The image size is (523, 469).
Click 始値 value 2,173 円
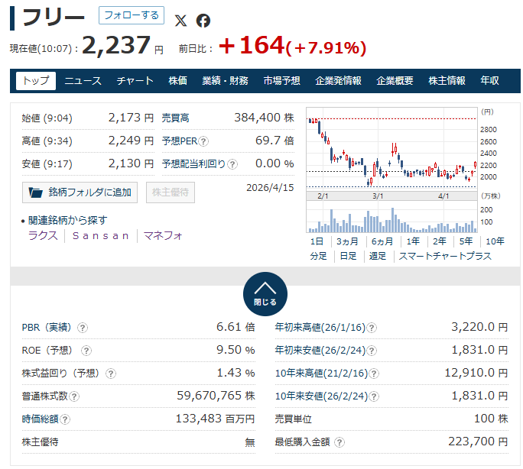[131, 118]
